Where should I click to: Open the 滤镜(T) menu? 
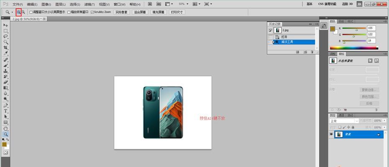90,5
